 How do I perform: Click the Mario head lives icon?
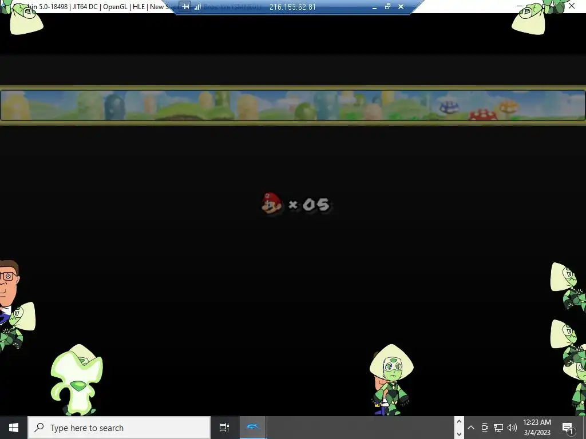(272, 203)
